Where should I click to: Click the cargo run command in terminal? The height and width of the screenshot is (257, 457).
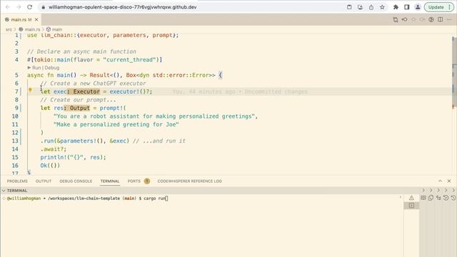point(154,198)
